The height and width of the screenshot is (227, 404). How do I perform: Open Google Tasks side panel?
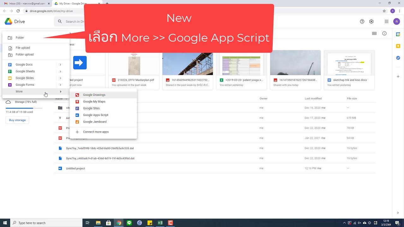398,58
